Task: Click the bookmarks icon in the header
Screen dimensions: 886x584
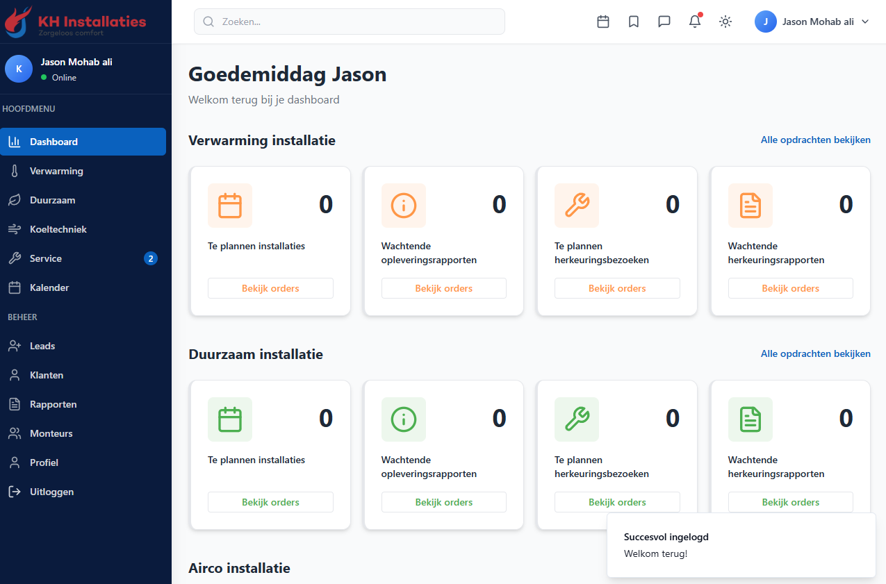Action: point(633,22)
